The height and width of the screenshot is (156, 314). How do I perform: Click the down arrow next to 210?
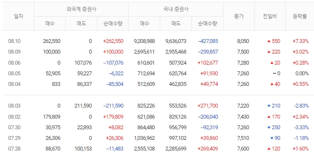click(x=269, y=106)
